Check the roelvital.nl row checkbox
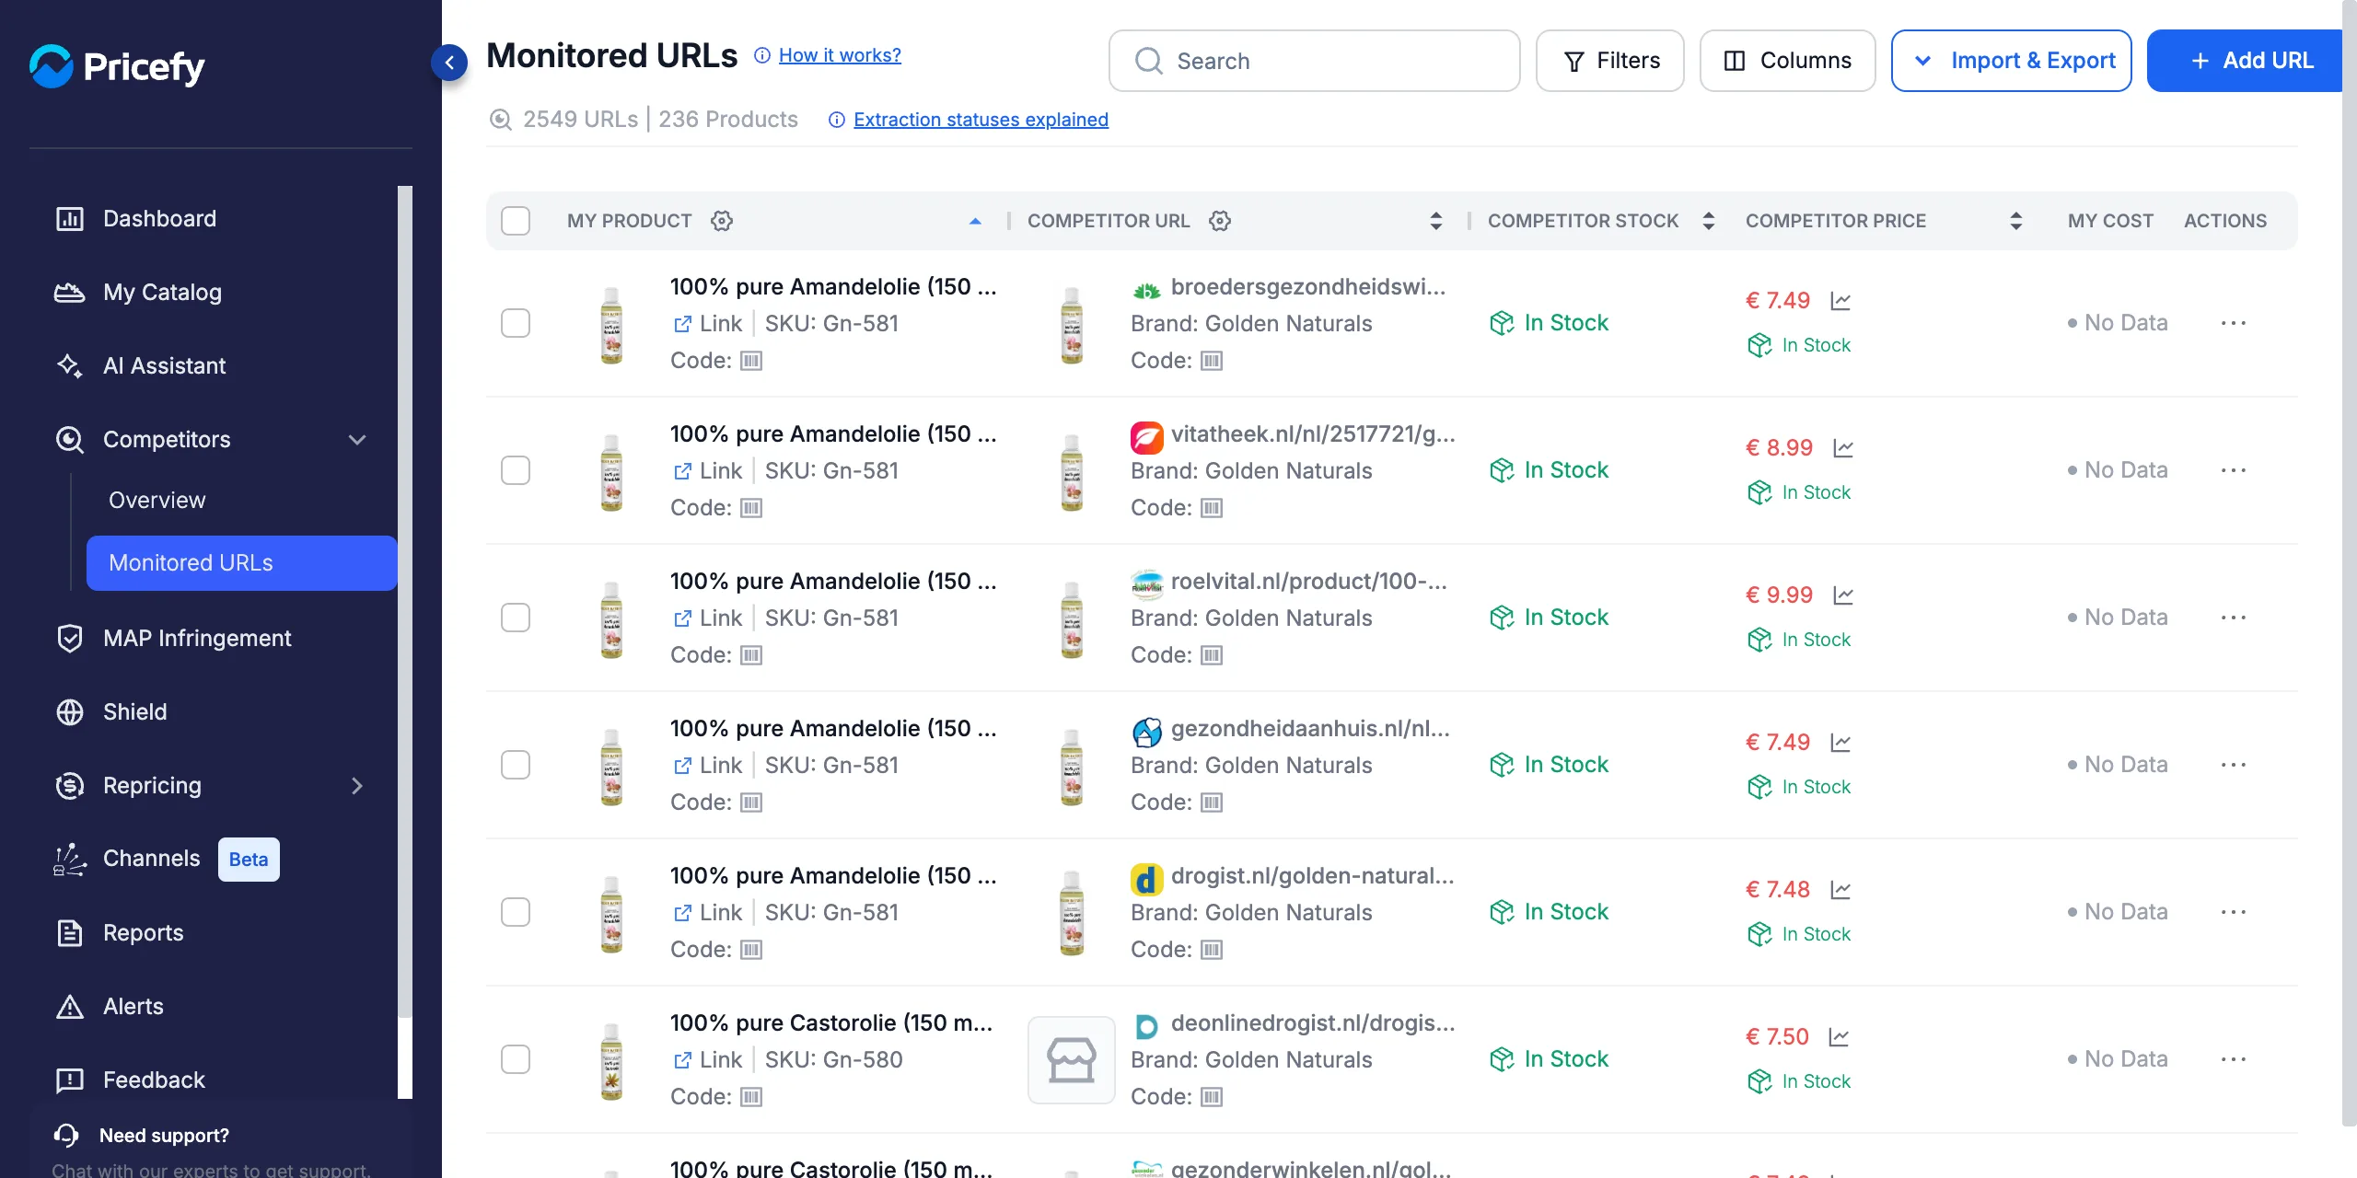The height and width of the screenshot is (1178, 2357). 516,618
